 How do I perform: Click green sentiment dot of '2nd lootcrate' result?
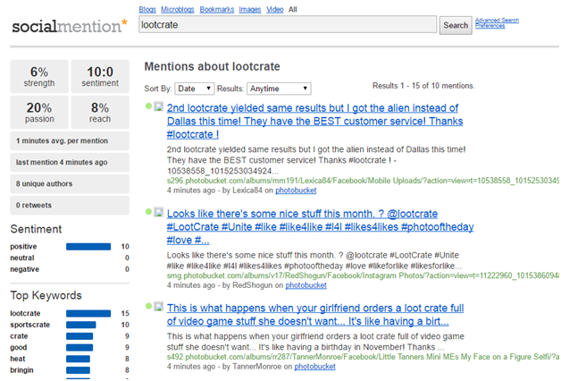pos(148,106)
